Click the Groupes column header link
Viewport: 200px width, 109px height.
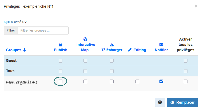[x=14, y=50]
